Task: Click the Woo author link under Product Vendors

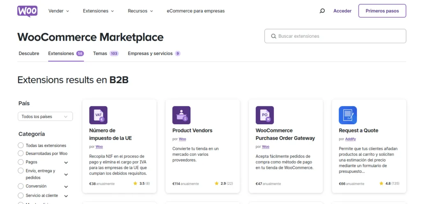Action: click(182, 139)
